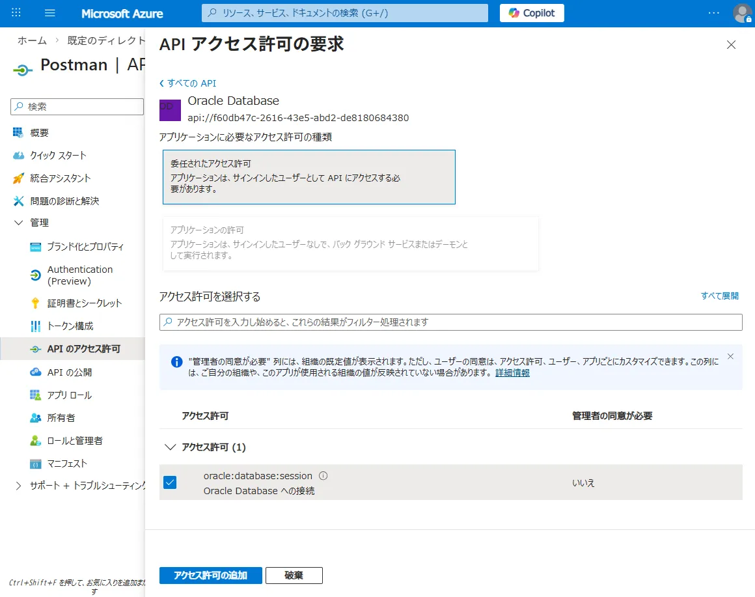Open the Azure portal hamburger menu

50,13
